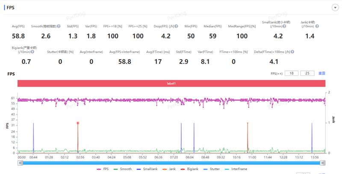The height and width of the screenshot is (174, 342).
Task: Click help icon beside BigJank (/10min)
Action: (33, 52)
